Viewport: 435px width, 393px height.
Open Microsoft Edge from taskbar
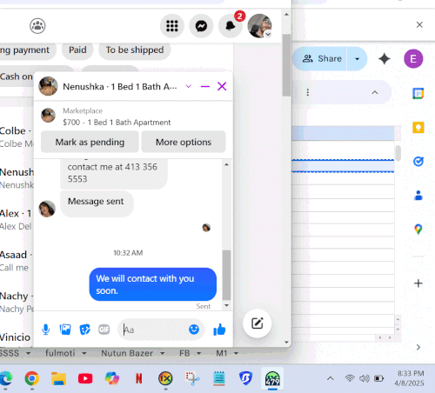[x=6, y=378]
